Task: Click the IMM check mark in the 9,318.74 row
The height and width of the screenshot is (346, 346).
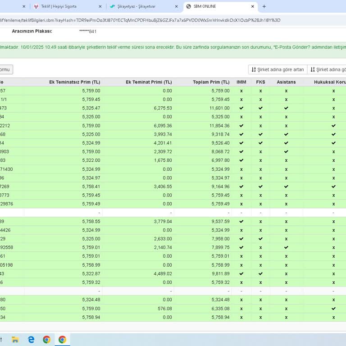Action: pos(241,134)
